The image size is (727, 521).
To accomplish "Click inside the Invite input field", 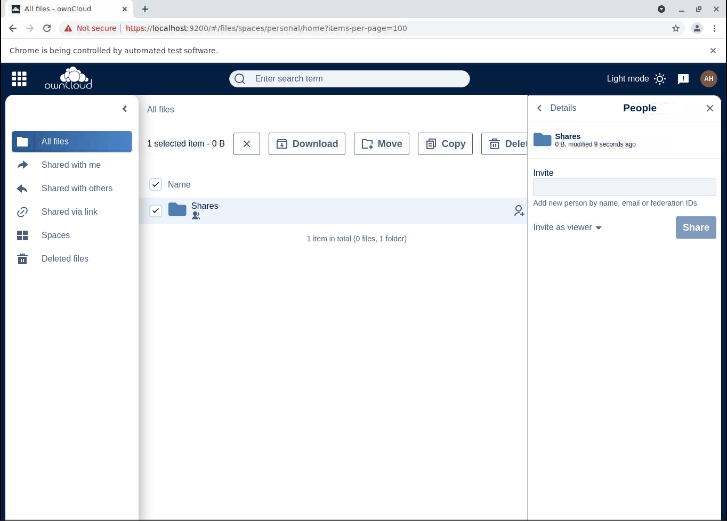I will coord(624,187).
